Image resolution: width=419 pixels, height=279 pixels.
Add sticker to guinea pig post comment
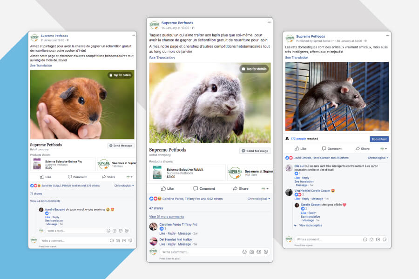click(130, 240)
